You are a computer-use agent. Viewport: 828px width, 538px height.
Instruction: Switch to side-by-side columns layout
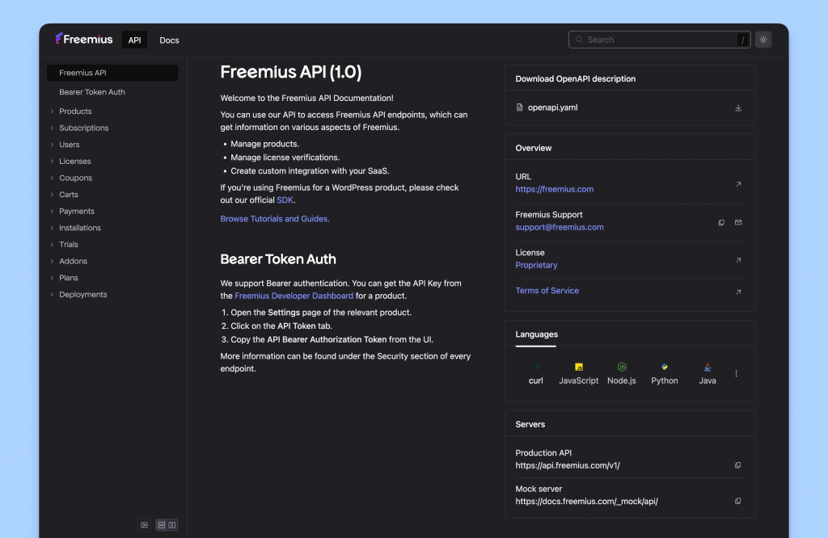point(172,525)
